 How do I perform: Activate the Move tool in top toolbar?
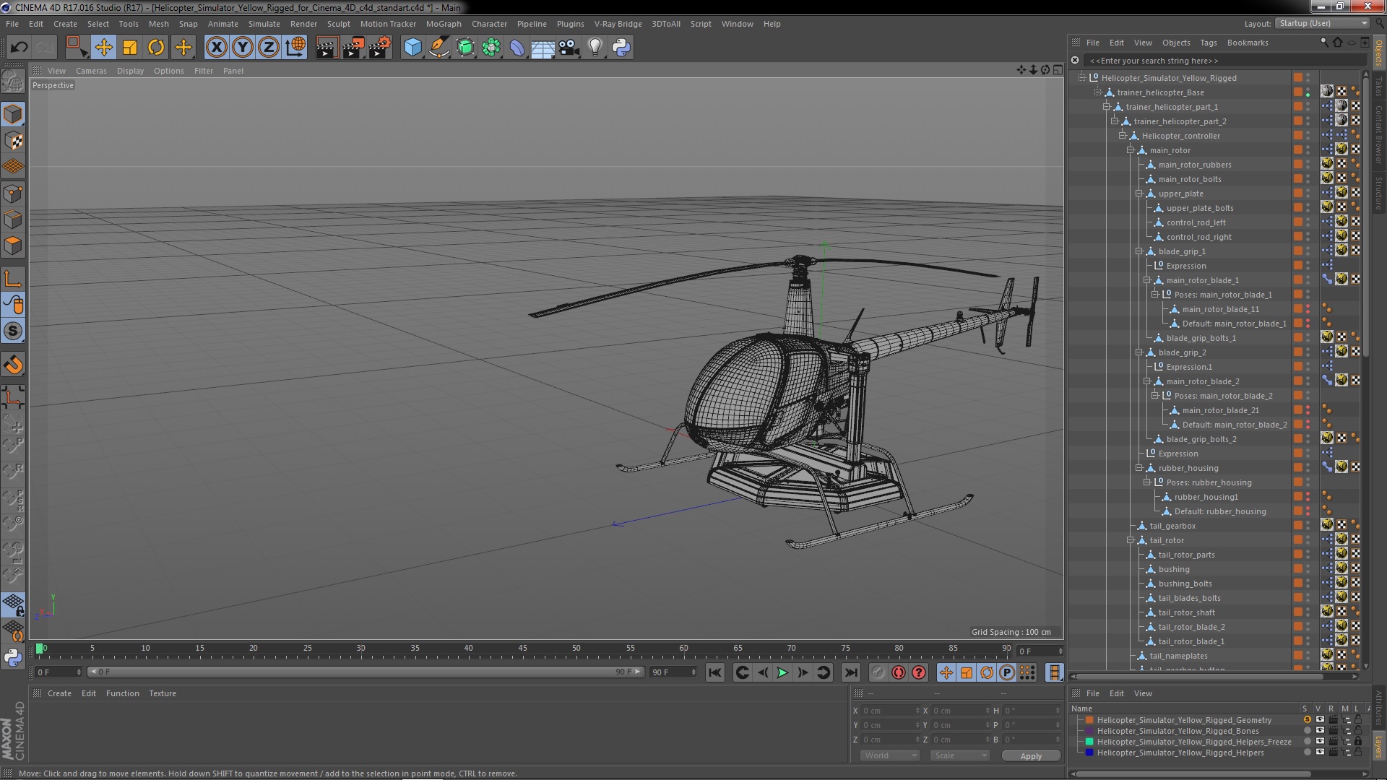tap(103, 48)
